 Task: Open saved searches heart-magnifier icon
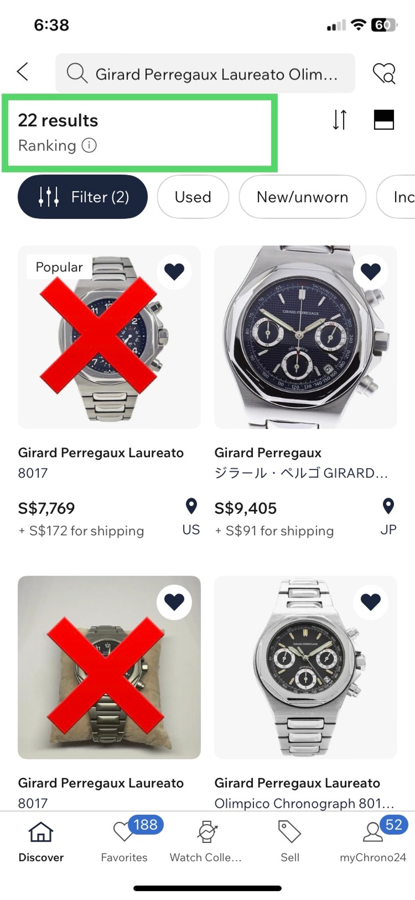coord(384,73)
